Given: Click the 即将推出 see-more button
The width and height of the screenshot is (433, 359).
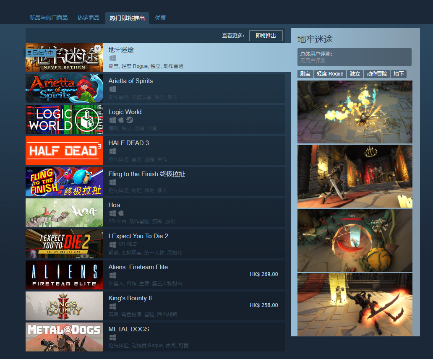Looking at the screenshot, I should click(266, 36).
